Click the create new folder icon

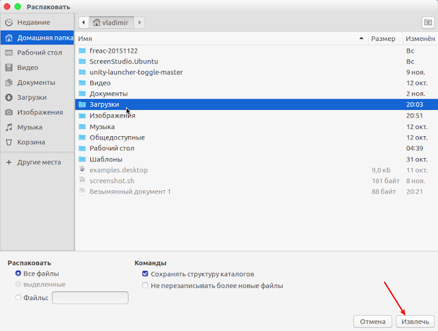coord(428,23)
